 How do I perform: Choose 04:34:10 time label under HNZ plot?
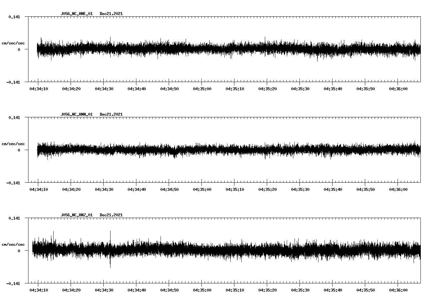[39, 290]
